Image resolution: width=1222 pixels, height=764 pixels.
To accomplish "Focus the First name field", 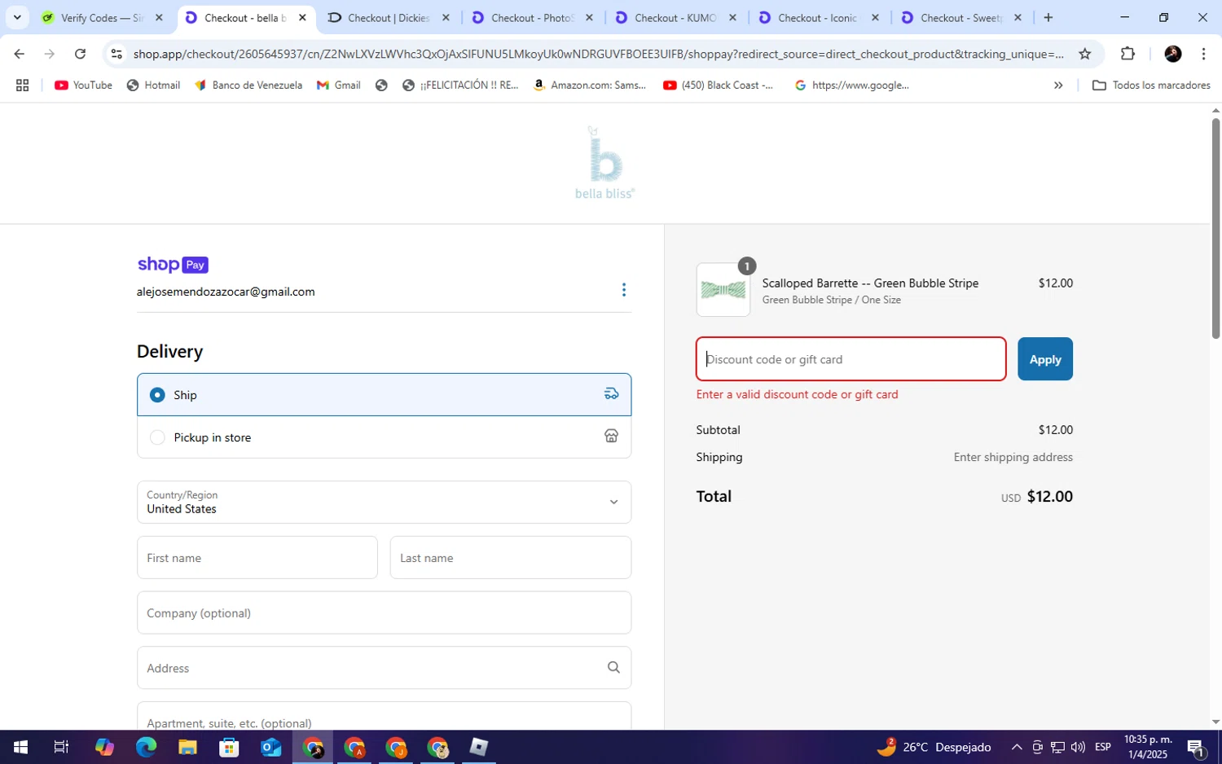I will click(257, 558).
